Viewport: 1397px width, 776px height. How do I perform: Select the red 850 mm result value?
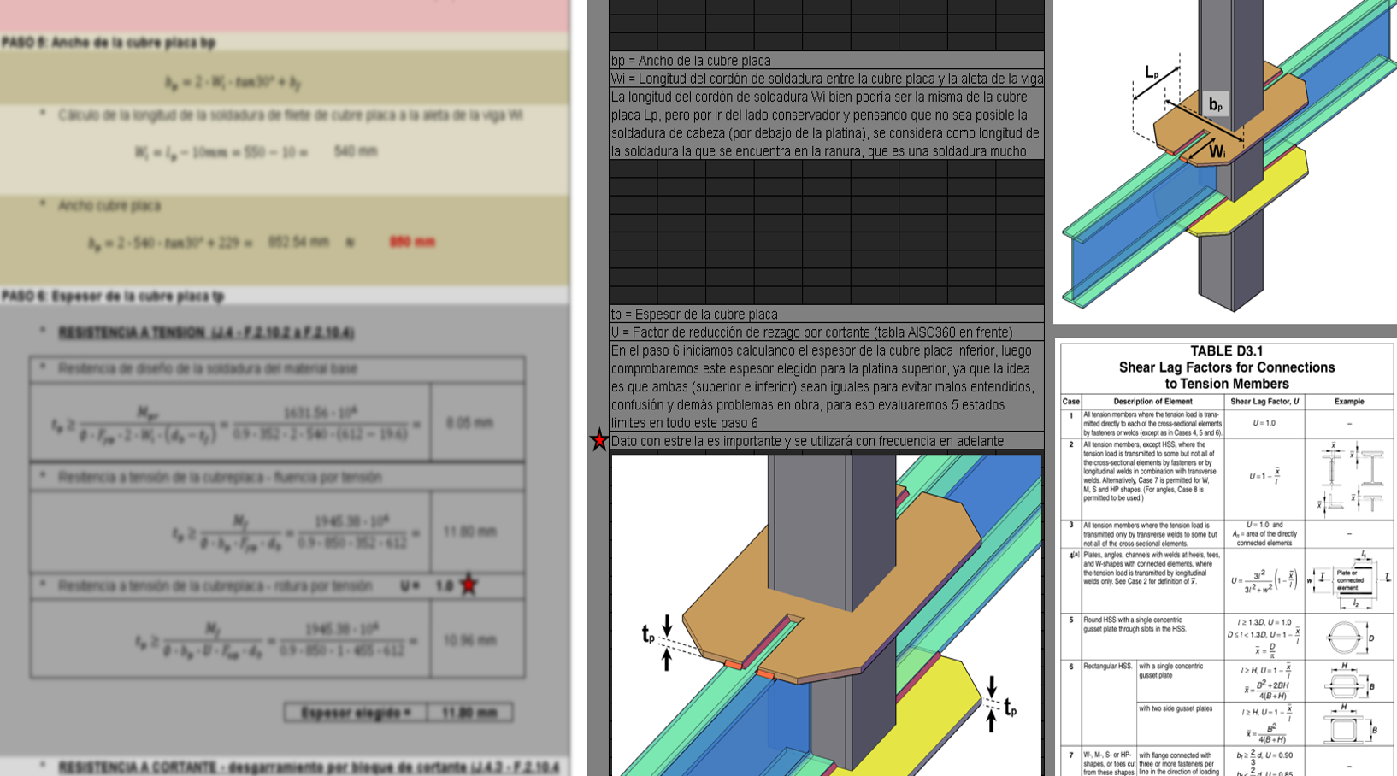[412, 243]
